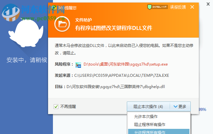Close the installer window behind the dialog
This screenshot has width=213, height=134.
click(x=208, y=4)
